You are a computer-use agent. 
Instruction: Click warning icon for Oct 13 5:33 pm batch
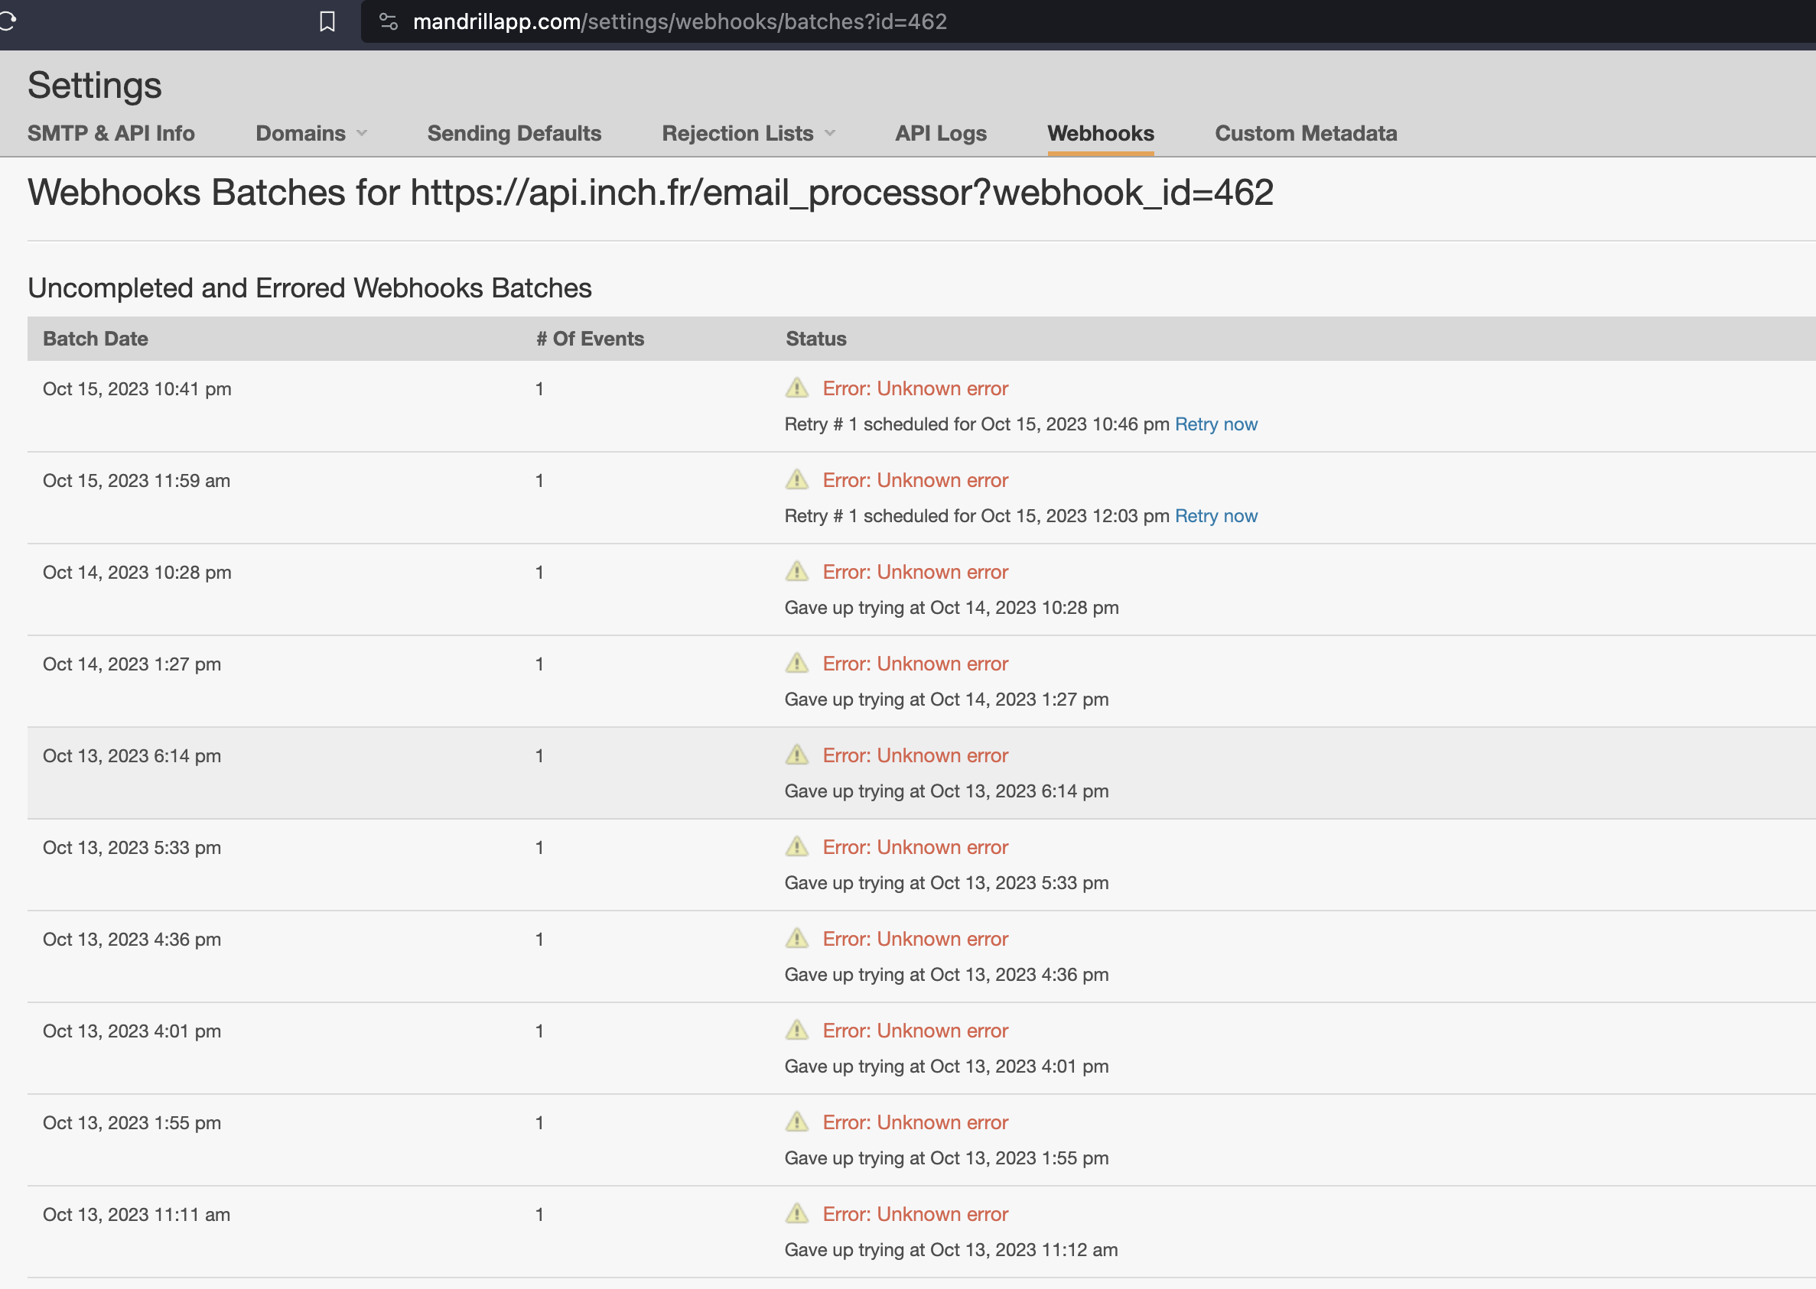coord(796,847)
